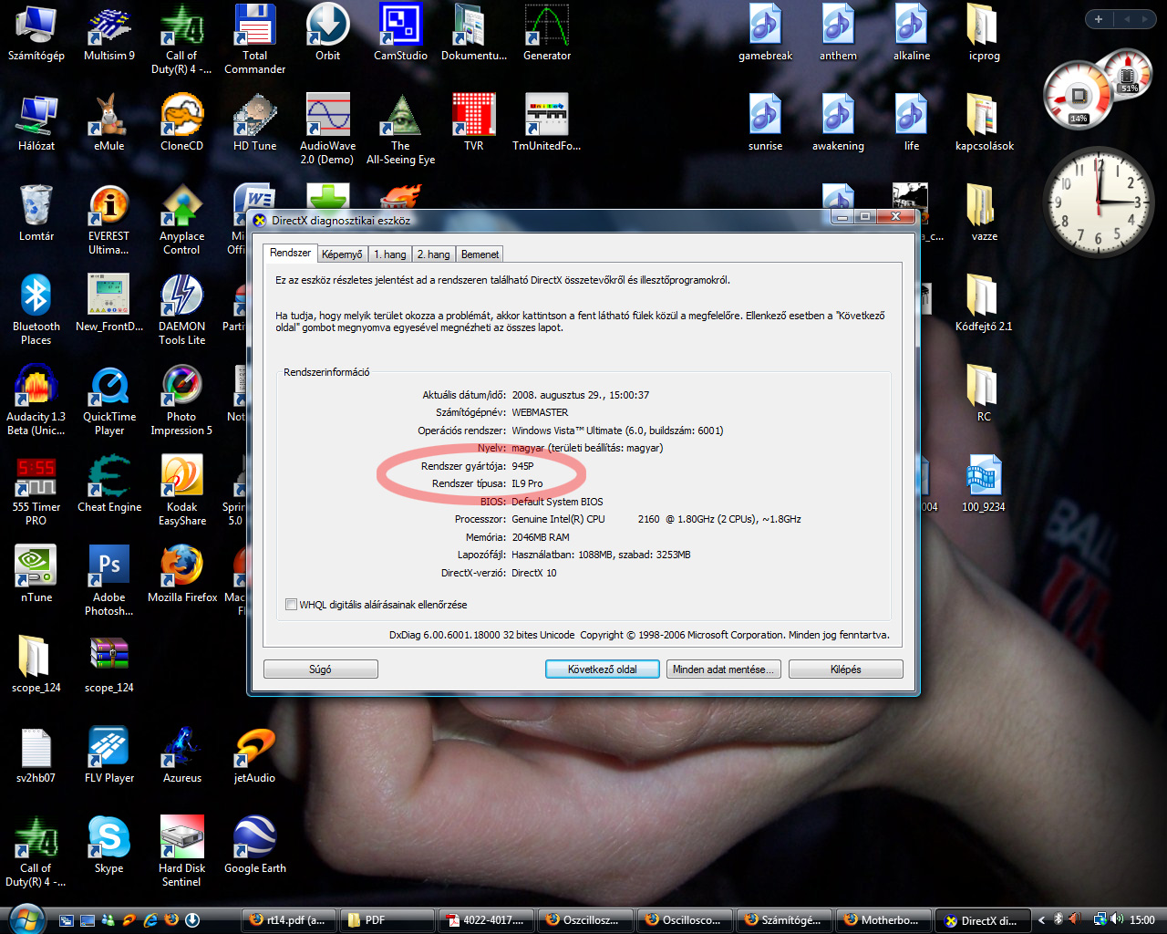Open the Számítógép desktop icon

36,33
